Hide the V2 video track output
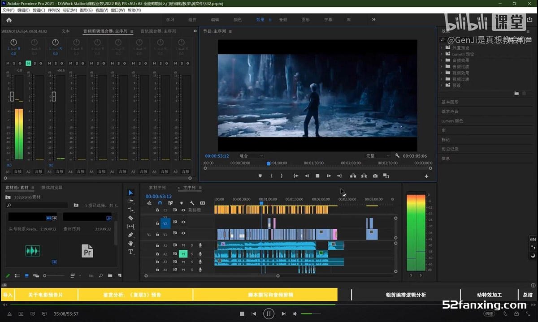Viewport: 538px width, 322px height. [183, 222]
